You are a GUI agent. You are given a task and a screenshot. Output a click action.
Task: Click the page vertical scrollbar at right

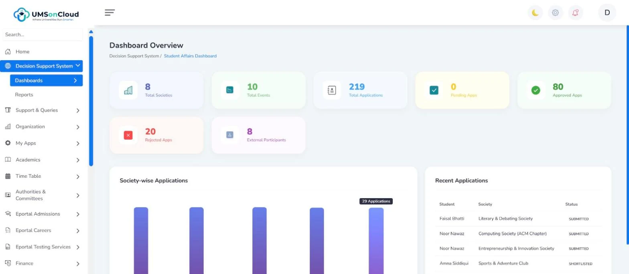pos(627,134)
